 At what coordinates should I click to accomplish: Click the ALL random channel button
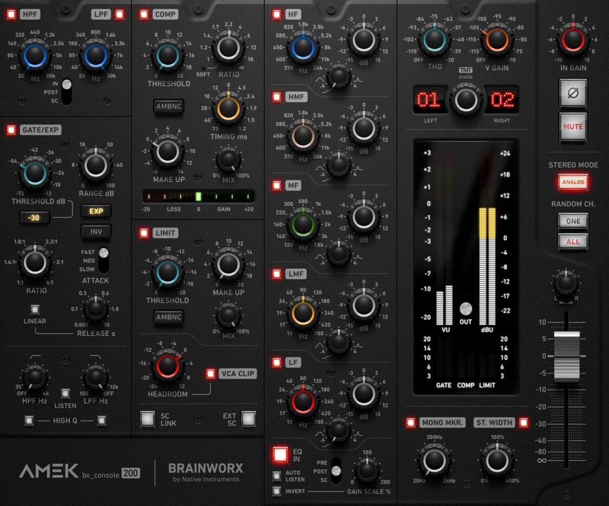tap(573, 242)
